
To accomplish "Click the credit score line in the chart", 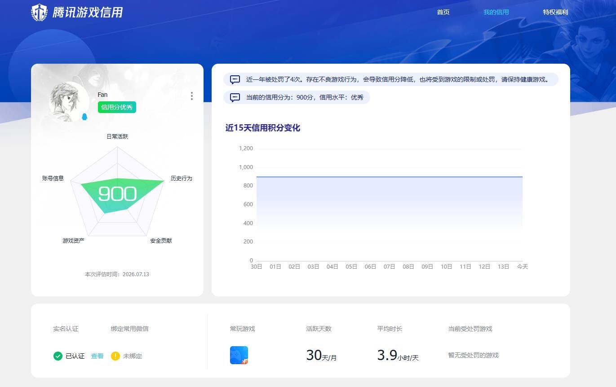I will click(x=389, y=177).
